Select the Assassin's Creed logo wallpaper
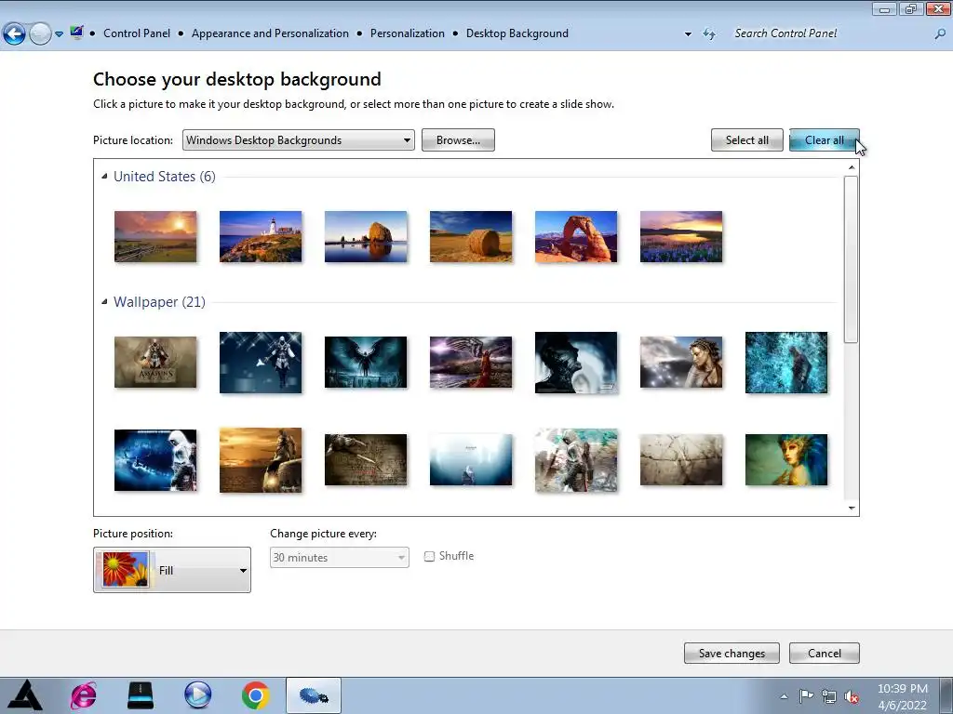 pyautogui.click(x=155, y=363)
